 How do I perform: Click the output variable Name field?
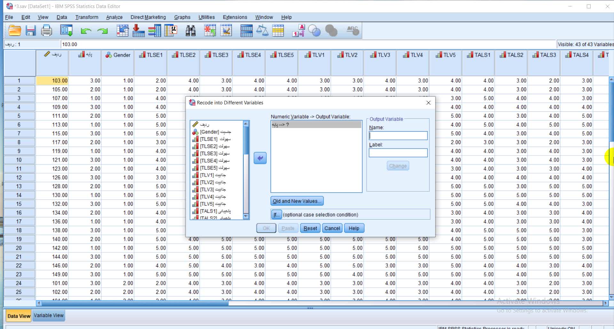(x=398, y=136)
